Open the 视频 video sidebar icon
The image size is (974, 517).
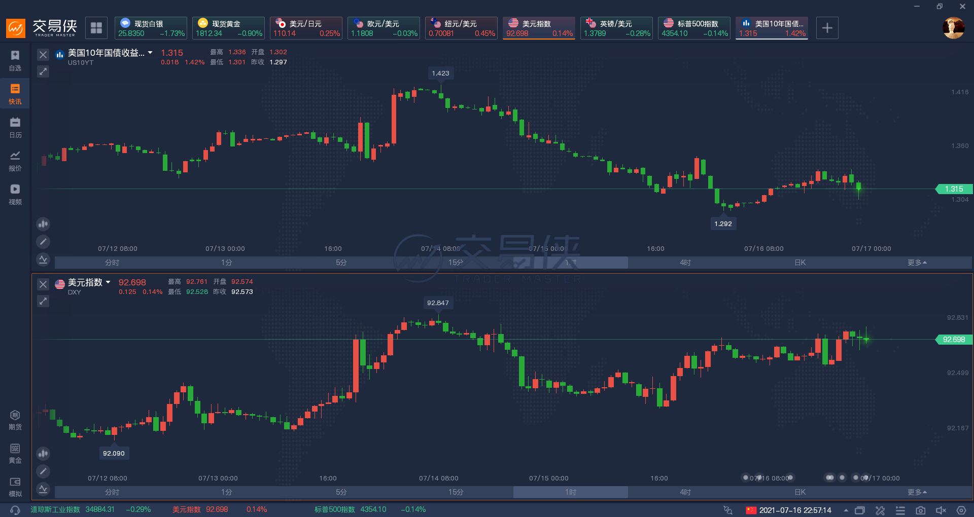click(x=15, y=194)
